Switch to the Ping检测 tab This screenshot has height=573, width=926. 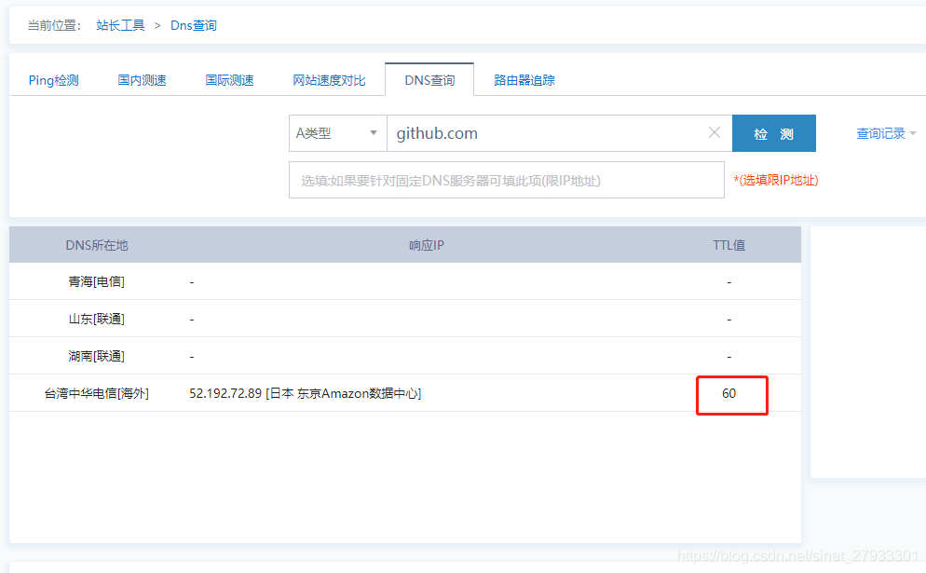coord(54,80)
